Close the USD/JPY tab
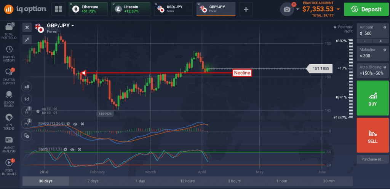 pyautogui.click(x=156, y=5)
